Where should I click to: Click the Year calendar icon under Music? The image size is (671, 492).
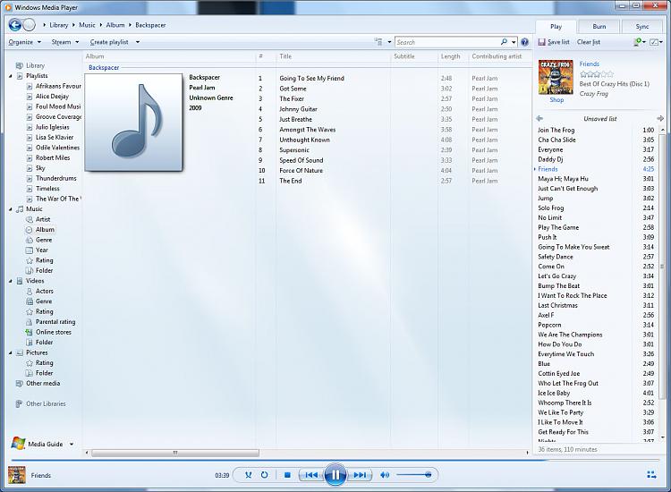[30, 250]
